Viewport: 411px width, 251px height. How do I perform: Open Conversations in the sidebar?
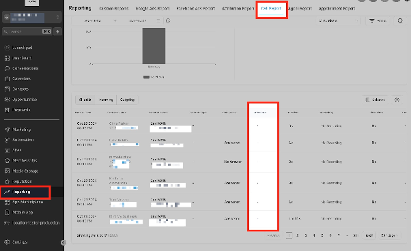pos(25,68)
